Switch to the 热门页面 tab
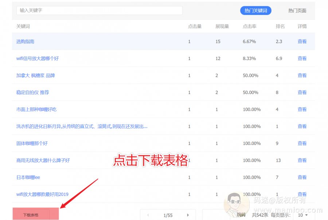 (297, 11)
